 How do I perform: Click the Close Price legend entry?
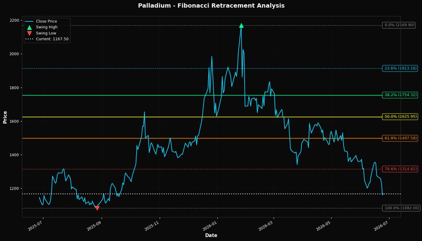41,21
